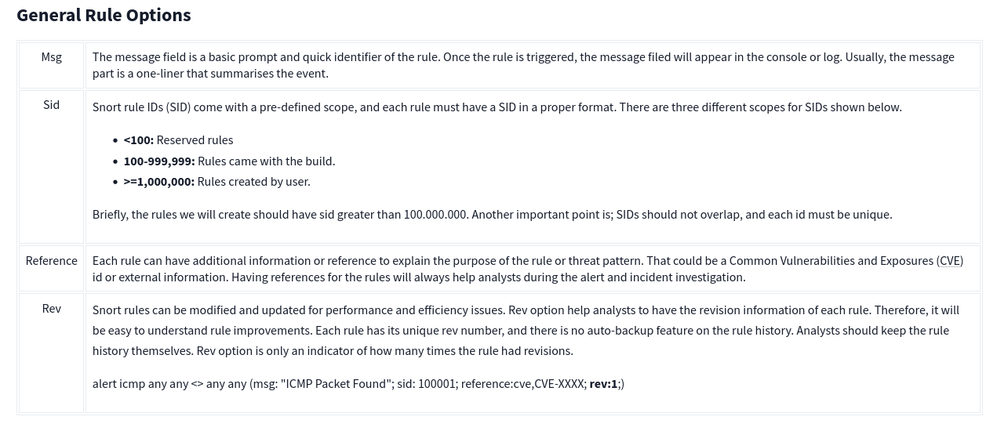Click the bold <100: bullet text
Image resolution: width=997 pixels, height=431 pixels.
coord(138,140)
